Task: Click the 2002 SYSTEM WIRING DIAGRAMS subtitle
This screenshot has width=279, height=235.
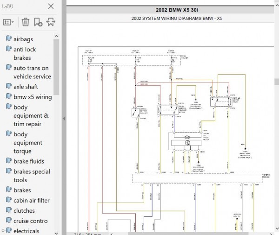Action: (x=177, y=19)
